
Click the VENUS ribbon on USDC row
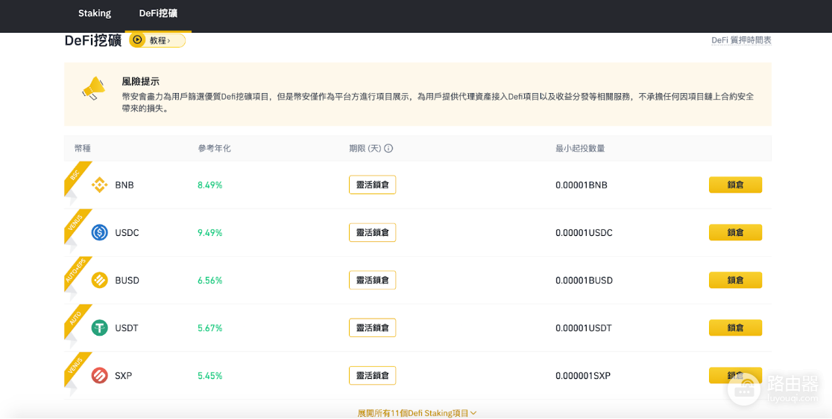pos(76,224)
